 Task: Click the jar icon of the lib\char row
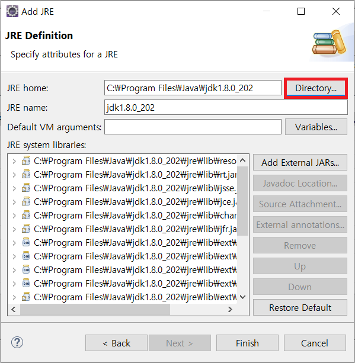pyautogui.click(x=26, y=215)
